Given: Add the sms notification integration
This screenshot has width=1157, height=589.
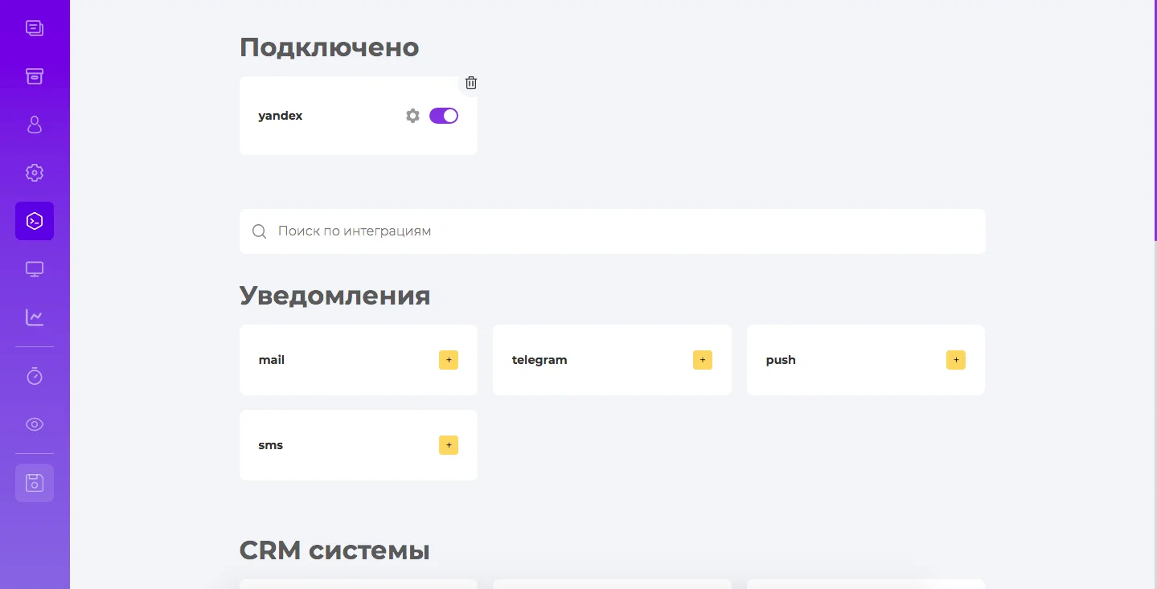Looking at the screenshot, I should point(449,445).
